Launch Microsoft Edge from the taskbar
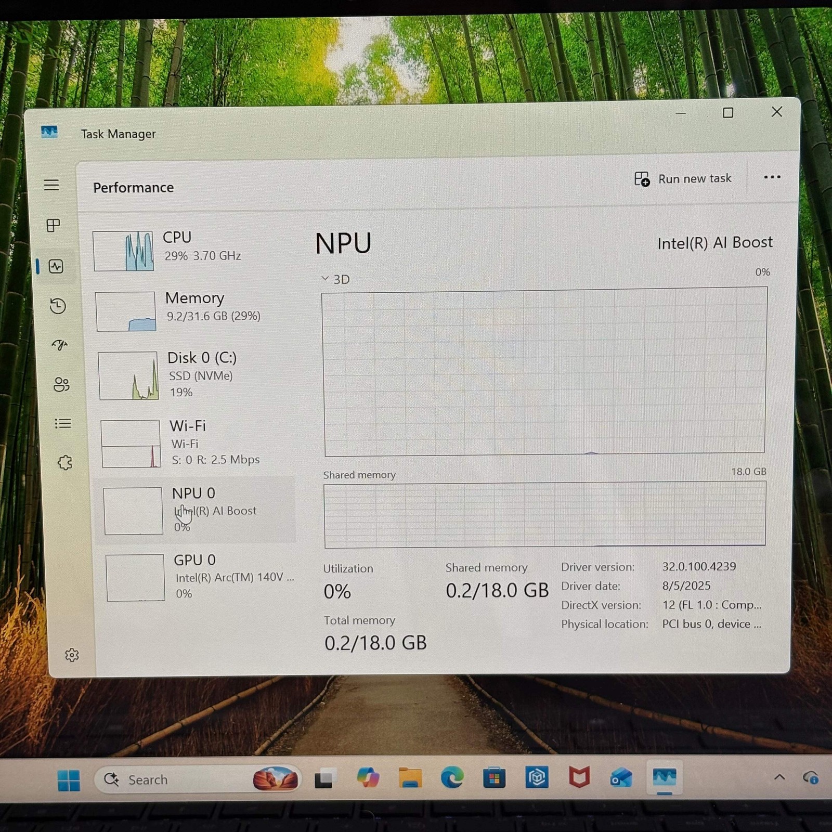Viewport: 832px width, 832px height. 452,778
